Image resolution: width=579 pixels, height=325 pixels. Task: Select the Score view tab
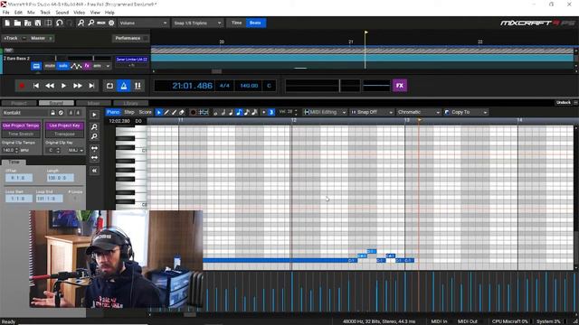145,112
